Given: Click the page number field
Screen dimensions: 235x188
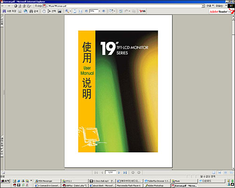Looking at the screenshot, I should pos(110,172).
